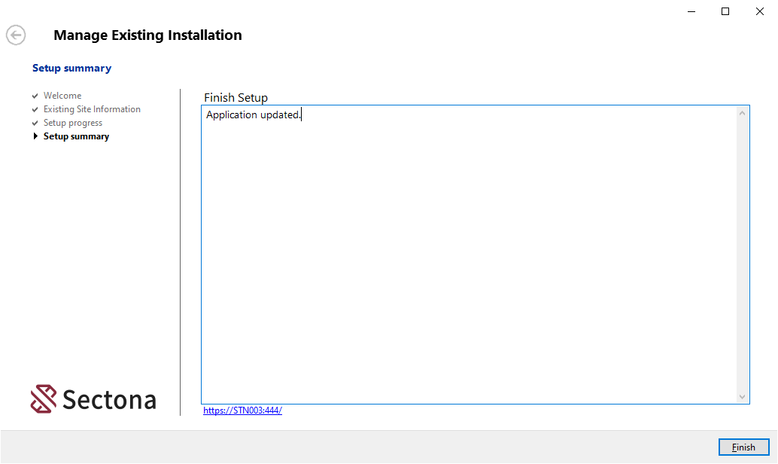Viewport: 778px width, 464px height.
Task: Minimize the installer window
Action: tap(691, 11)
